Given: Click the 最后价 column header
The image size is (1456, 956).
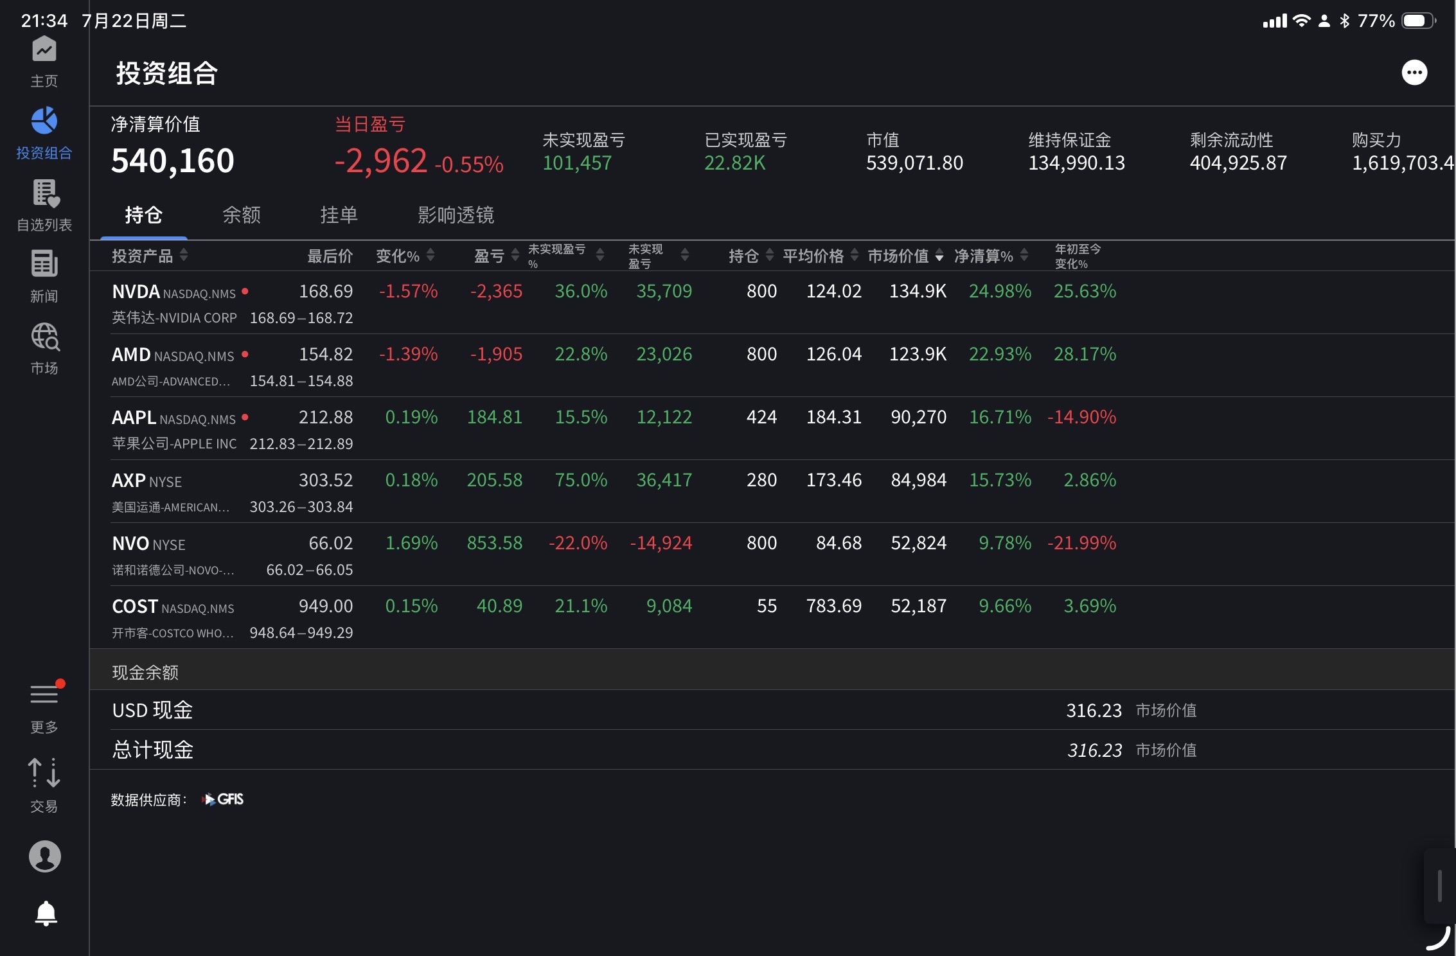Looking at the screenshot, I should pos(330,256).
